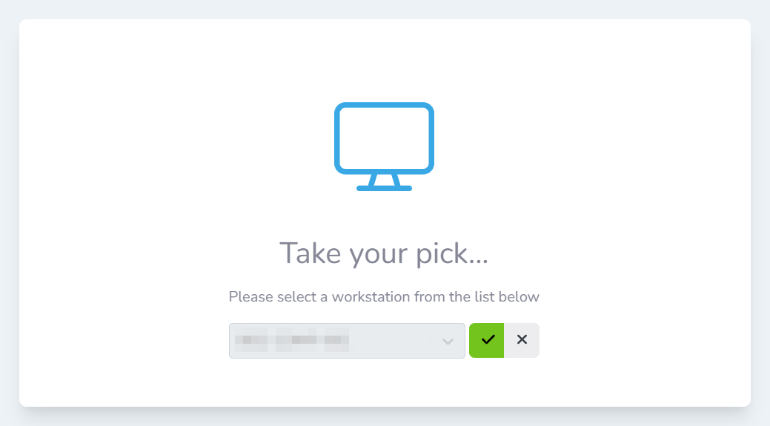Cancel using the X button

(x=522, y=340)
